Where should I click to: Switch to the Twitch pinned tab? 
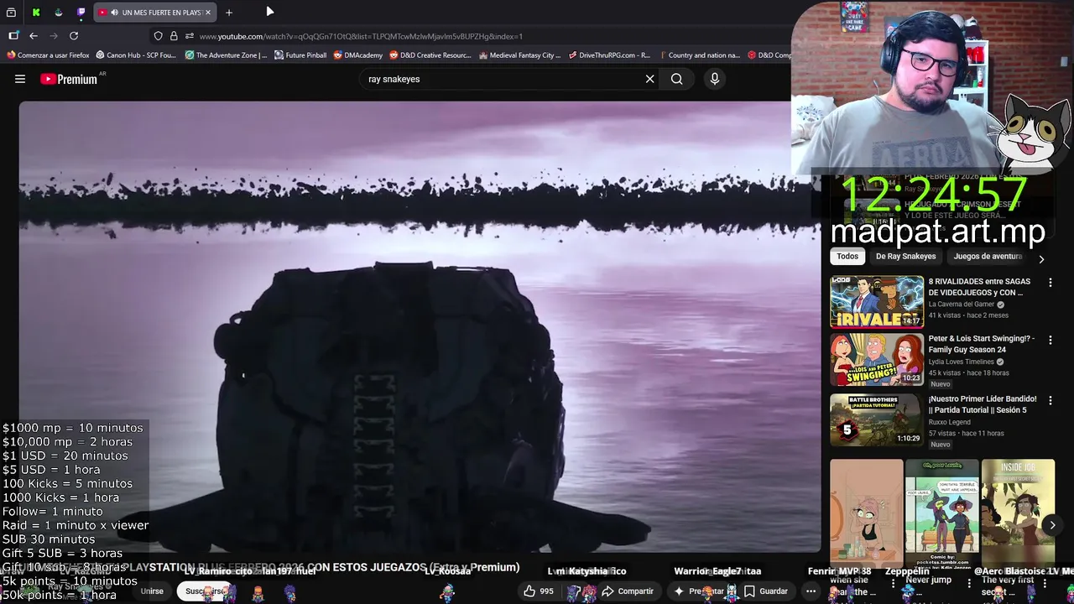81,13
